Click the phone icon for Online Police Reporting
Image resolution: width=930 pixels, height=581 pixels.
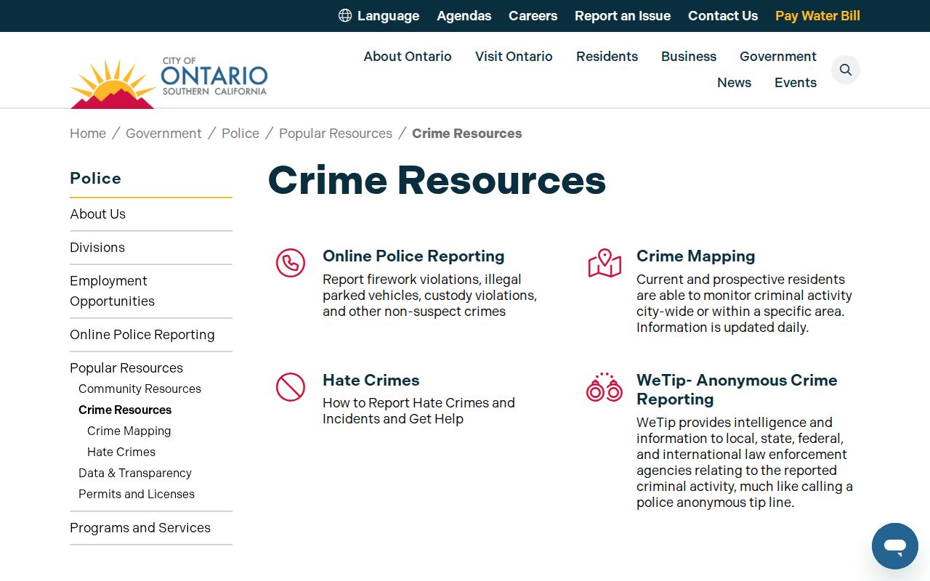point(291,263)
